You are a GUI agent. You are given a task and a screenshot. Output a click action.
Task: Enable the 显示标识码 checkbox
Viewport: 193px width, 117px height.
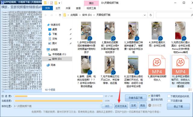149,99
